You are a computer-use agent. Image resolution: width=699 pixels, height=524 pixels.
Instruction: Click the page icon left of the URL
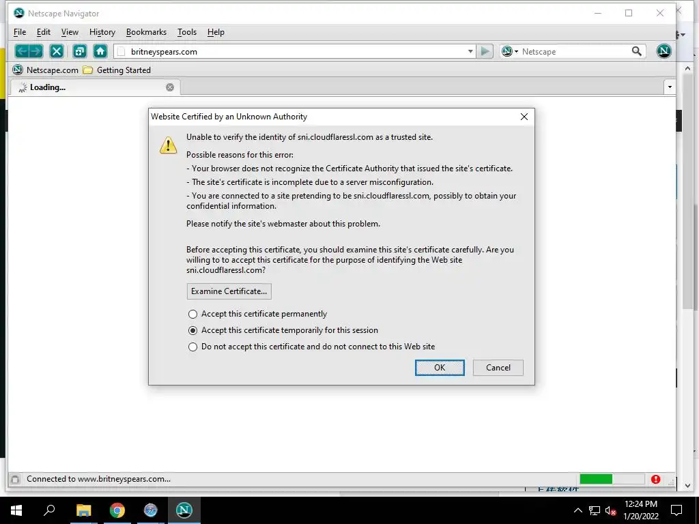(121, 52)
